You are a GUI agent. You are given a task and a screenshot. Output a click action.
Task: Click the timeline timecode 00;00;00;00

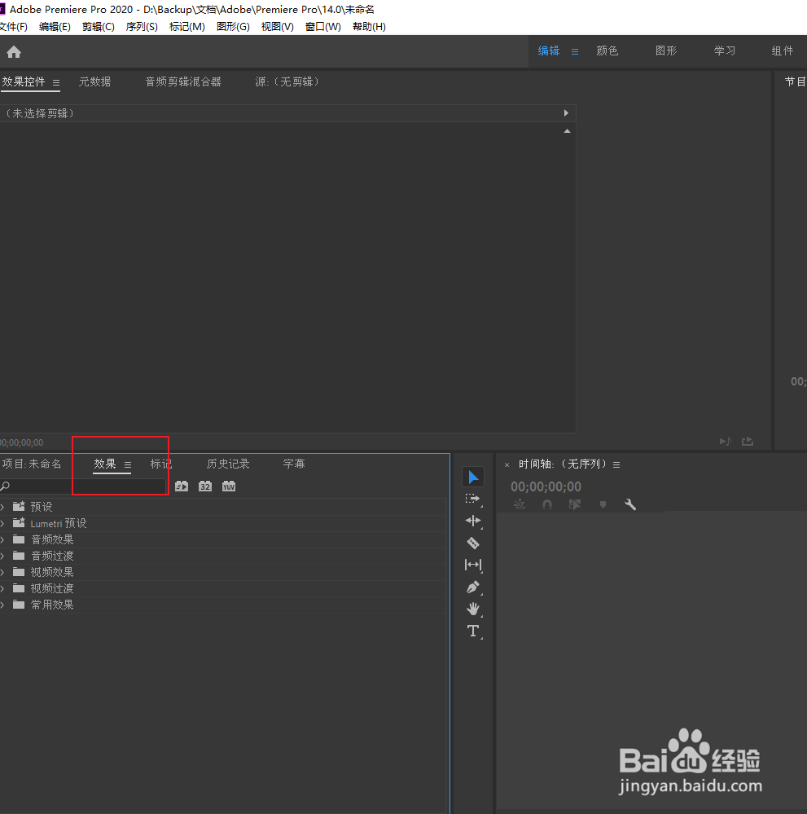point(546,487)
